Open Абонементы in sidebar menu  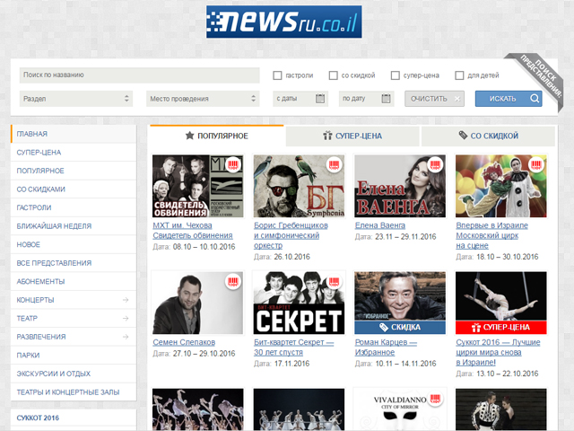(74, 281)
